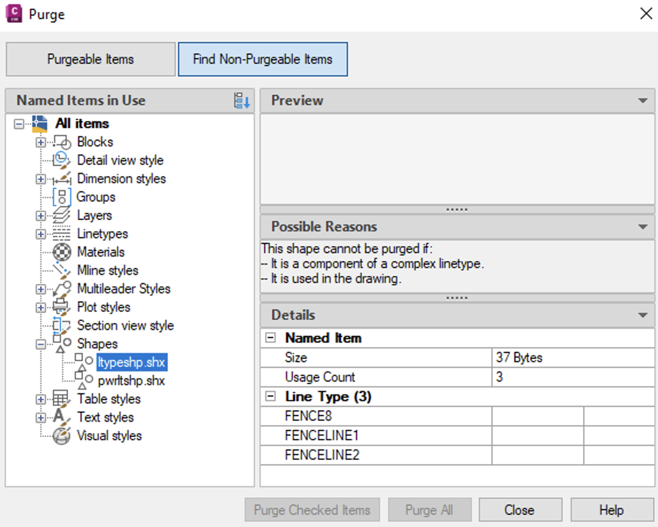The image size is (658, 527).
Task: Click the Detail view style icon
Action: (61, 161)
